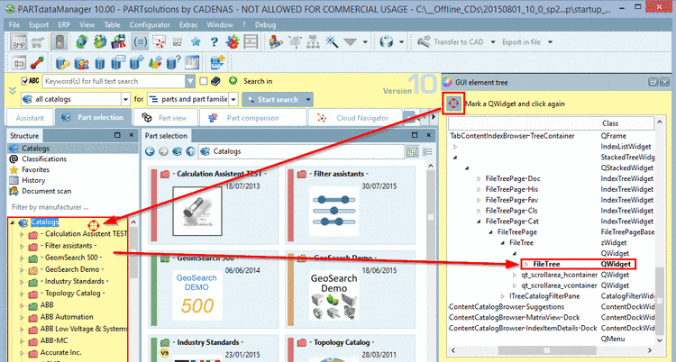Viewport: 676px width, 362px height.
Task: Click the database with plus sign icon
Action: [x=136, y=62]
